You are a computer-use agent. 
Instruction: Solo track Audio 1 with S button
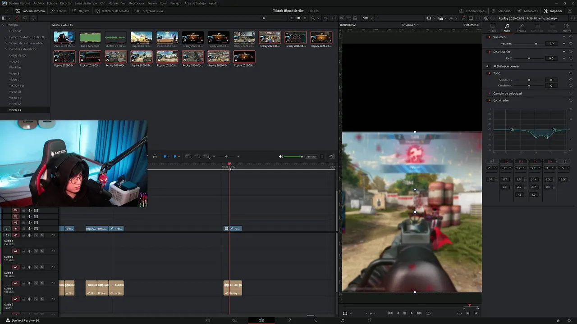tap(36, 235)
